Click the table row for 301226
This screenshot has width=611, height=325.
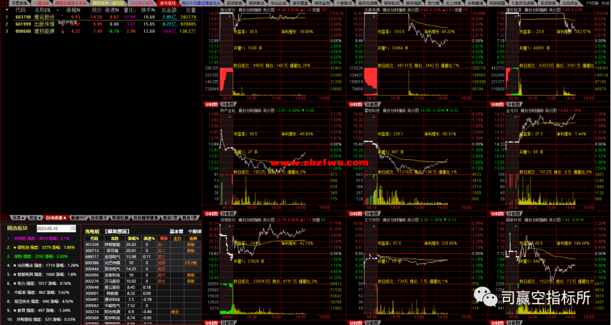[x=143, y=244]
